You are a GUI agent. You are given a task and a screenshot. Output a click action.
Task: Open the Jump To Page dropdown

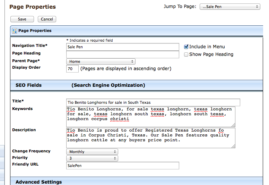click(x=230, y=7)
